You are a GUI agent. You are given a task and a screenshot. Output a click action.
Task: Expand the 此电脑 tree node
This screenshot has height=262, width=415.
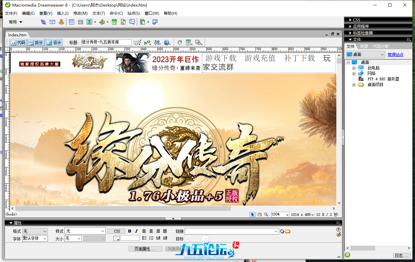point(354,68)
